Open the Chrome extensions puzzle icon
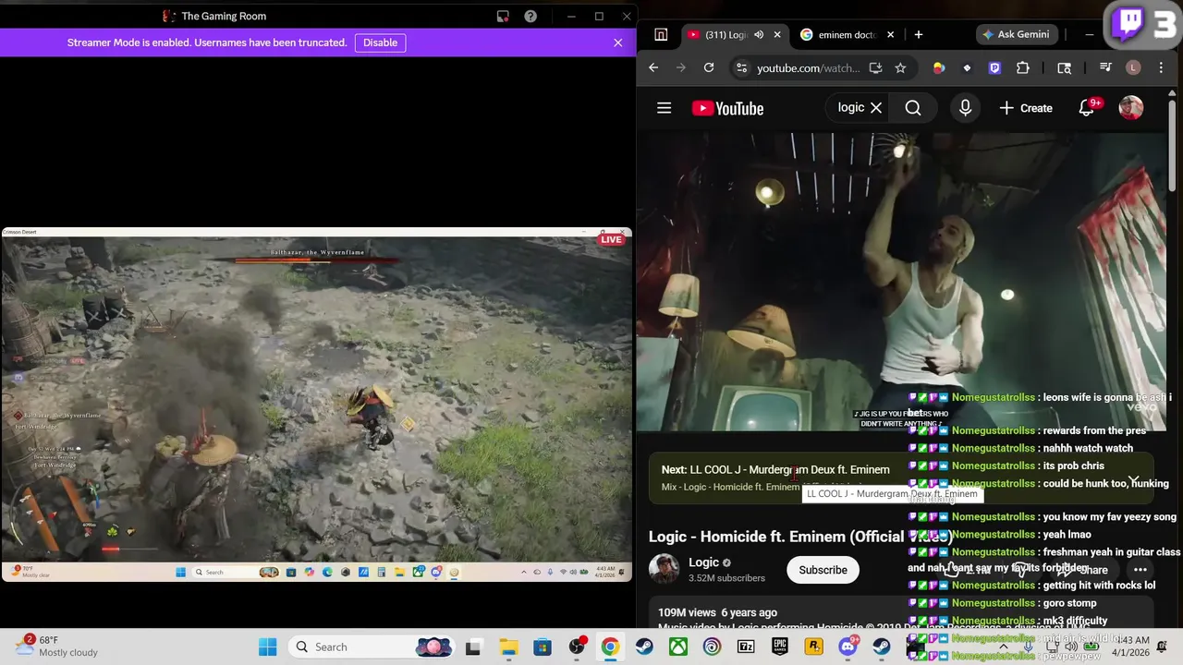 tap(1023, 67)
